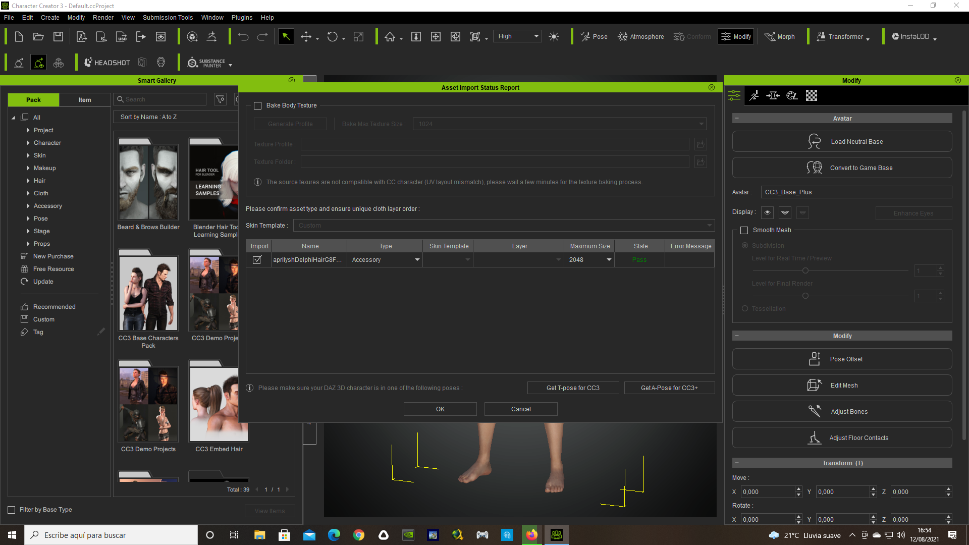
Task: Activate the Move tool
Action: [306, 36]
